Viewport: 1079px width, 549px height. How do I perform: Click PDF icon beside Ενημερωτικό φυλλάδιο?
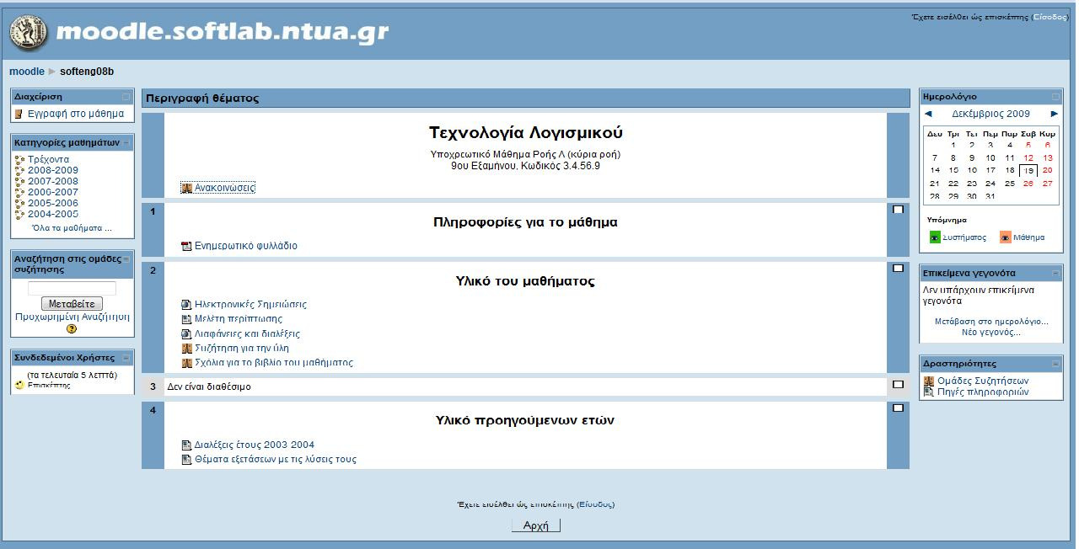187,246
